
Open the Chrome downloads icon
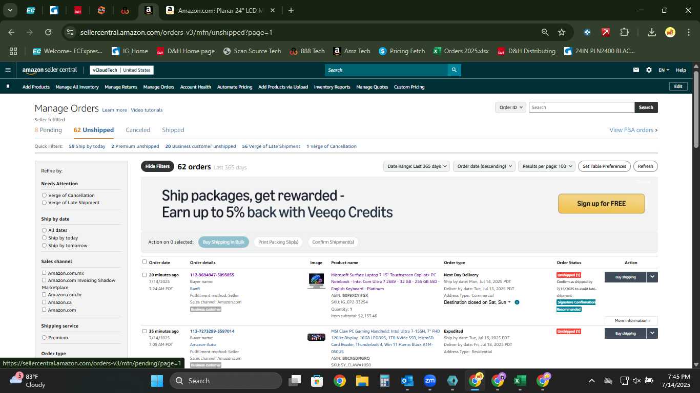(x=652, y=32)
